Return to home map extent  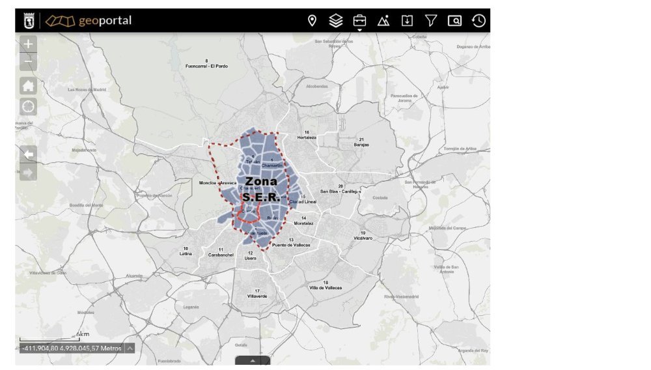28,86
